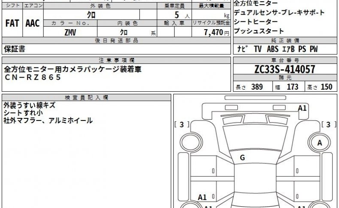Click the 全方位モニター用カメラパッケージ装着車 note
Viewport: 339px width, 208px height.
(x=73, y=69)
